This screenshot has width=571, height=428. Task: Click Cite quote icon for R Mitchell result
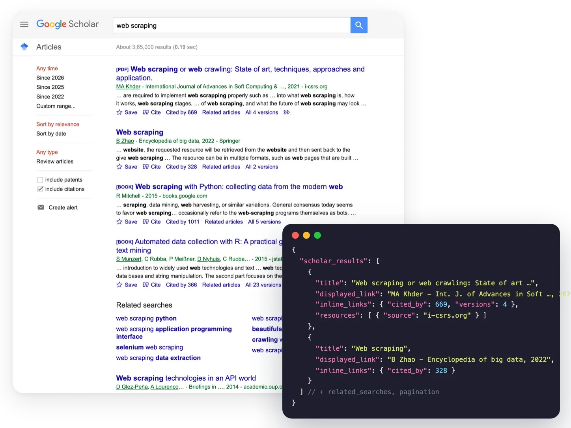point(146,222)
